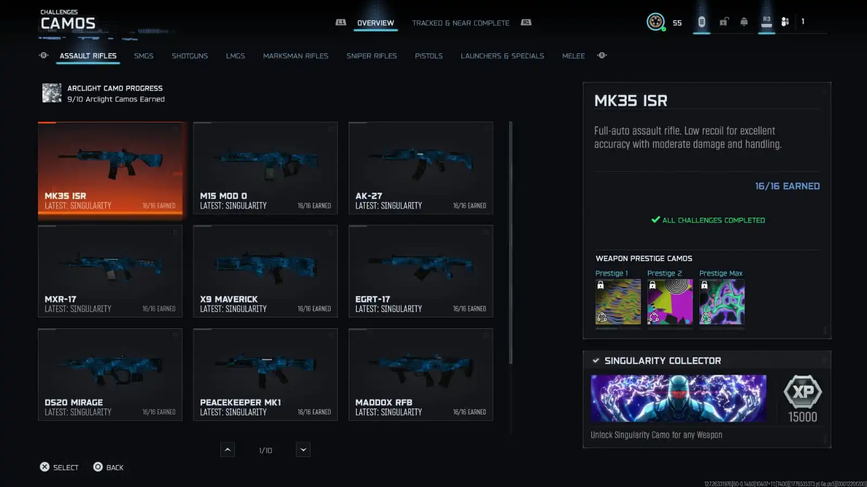Image resolution: width=867 pixels, height=487 pixels.
Task: Select the X9 Maverick weapon card
Action: (x=265, y=271)
